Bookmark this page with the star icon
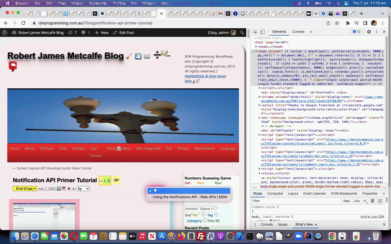Image resolution: width=391 pixels, height=244 pixels. 337,23
